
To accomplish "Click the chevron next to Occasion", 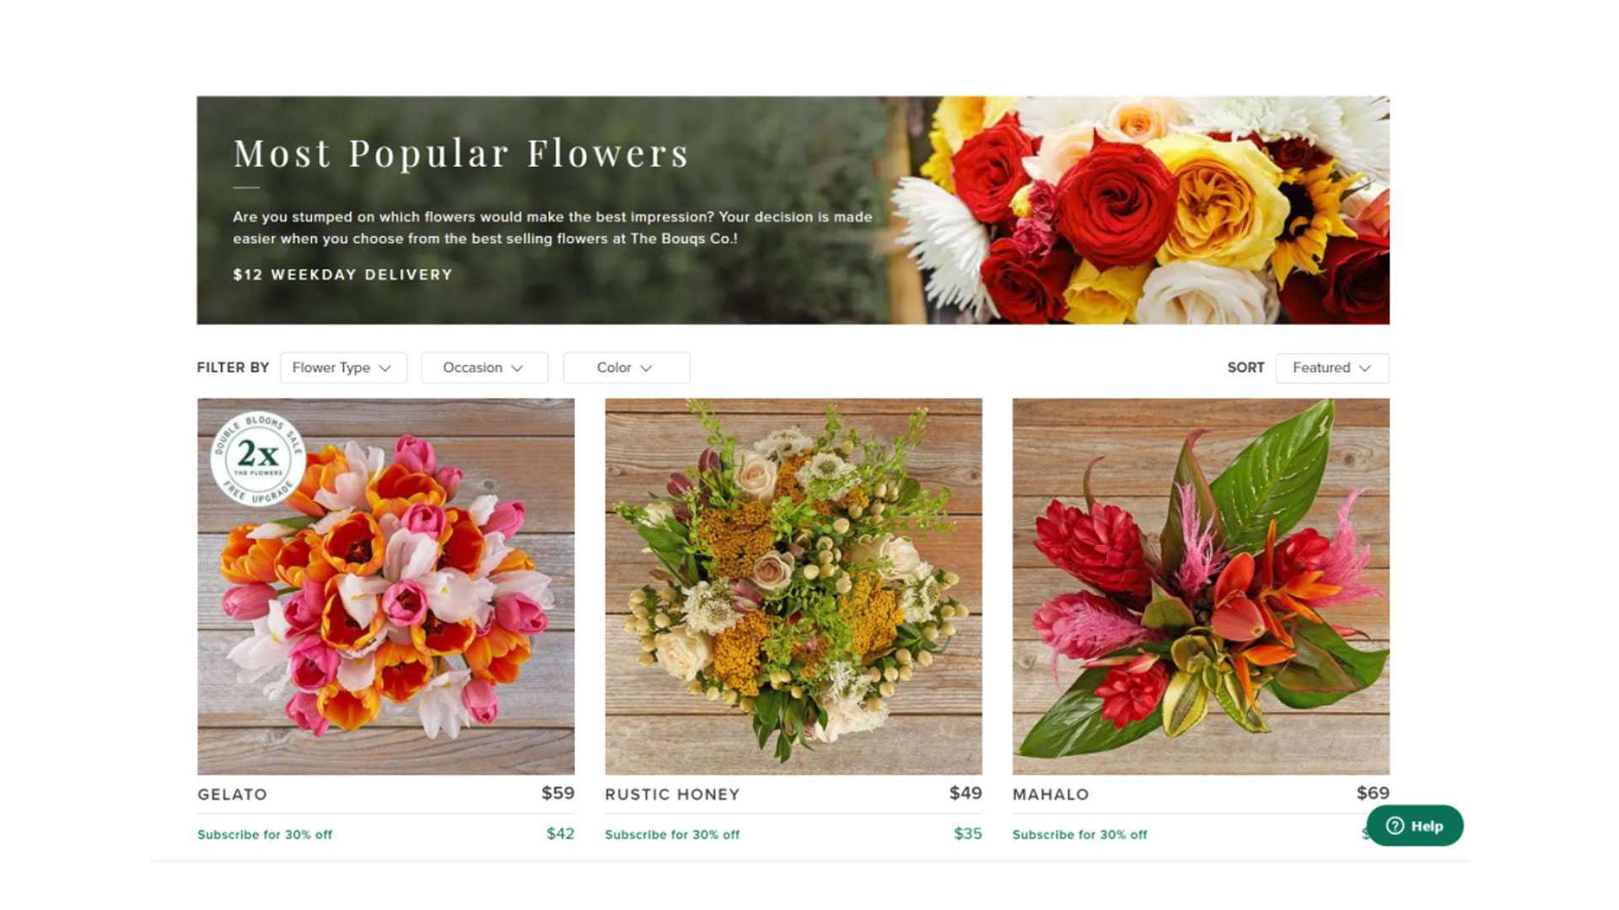I will coord(519,367).
